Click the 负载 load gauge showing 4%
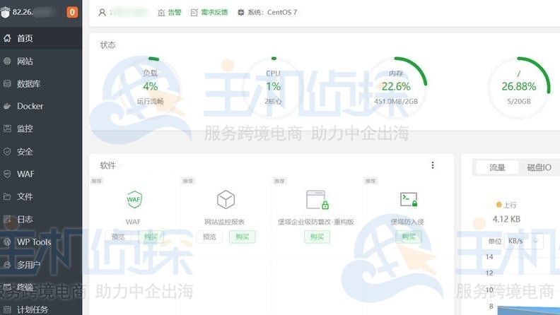 coord(151,88)
